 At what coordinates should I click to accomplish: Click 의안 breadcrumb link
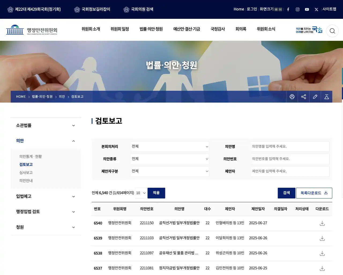point(62,97)
